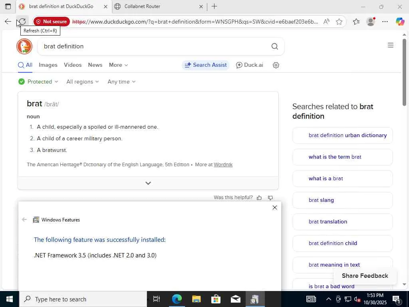The height and width of the screenshot is (307, 409).
Task: Click the Share Feedback button
Action: (365, 276)
